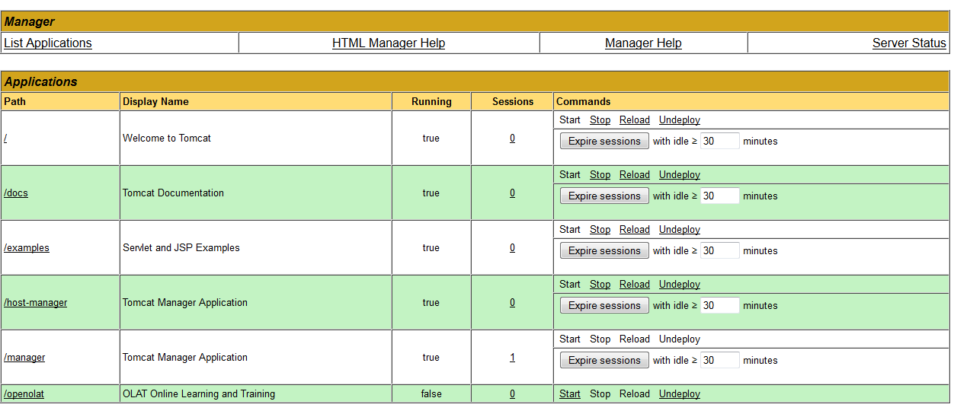Image resolution: width=954 pixels, height=414 pixels.
Task: Open the List Applications link
Action: click(x=48, y=43)
